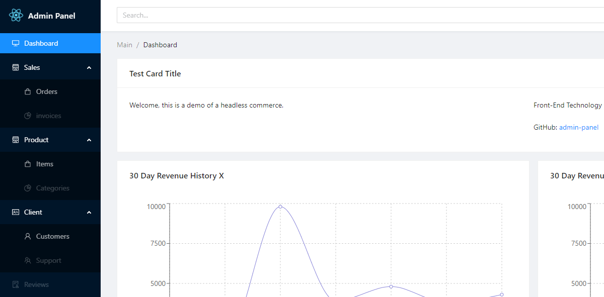
Task: Click the Orders shopping bag icon
Action: [28, 91]
